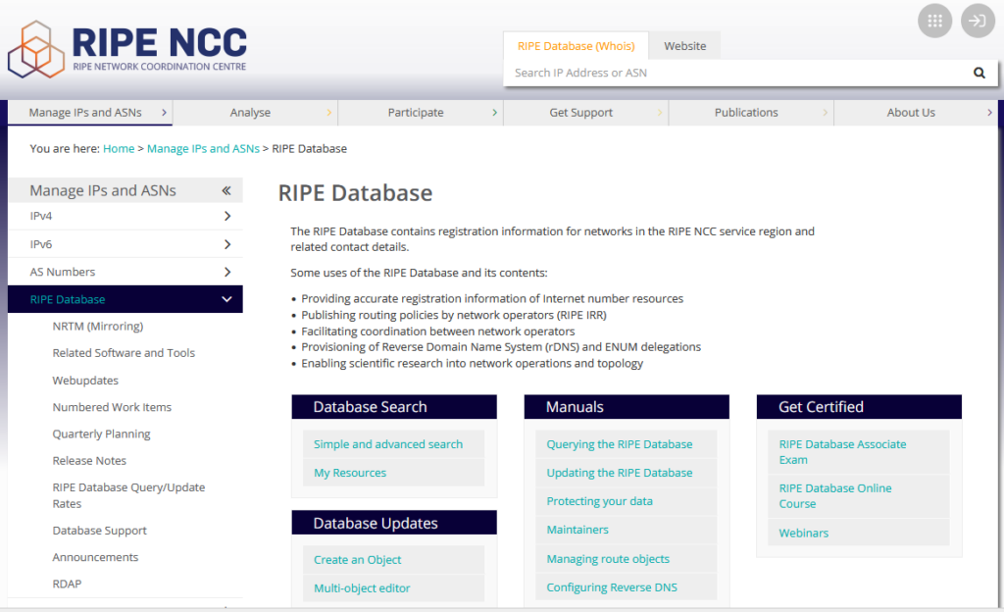Collapse the RIPE Database sidebar section
The height and width of the screenshot is (612, 1004).
[226, 299]
